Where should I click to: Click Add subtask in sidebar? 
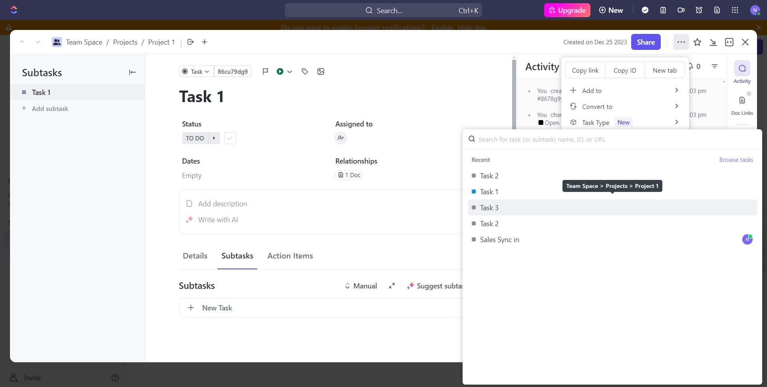pos(50,109)
